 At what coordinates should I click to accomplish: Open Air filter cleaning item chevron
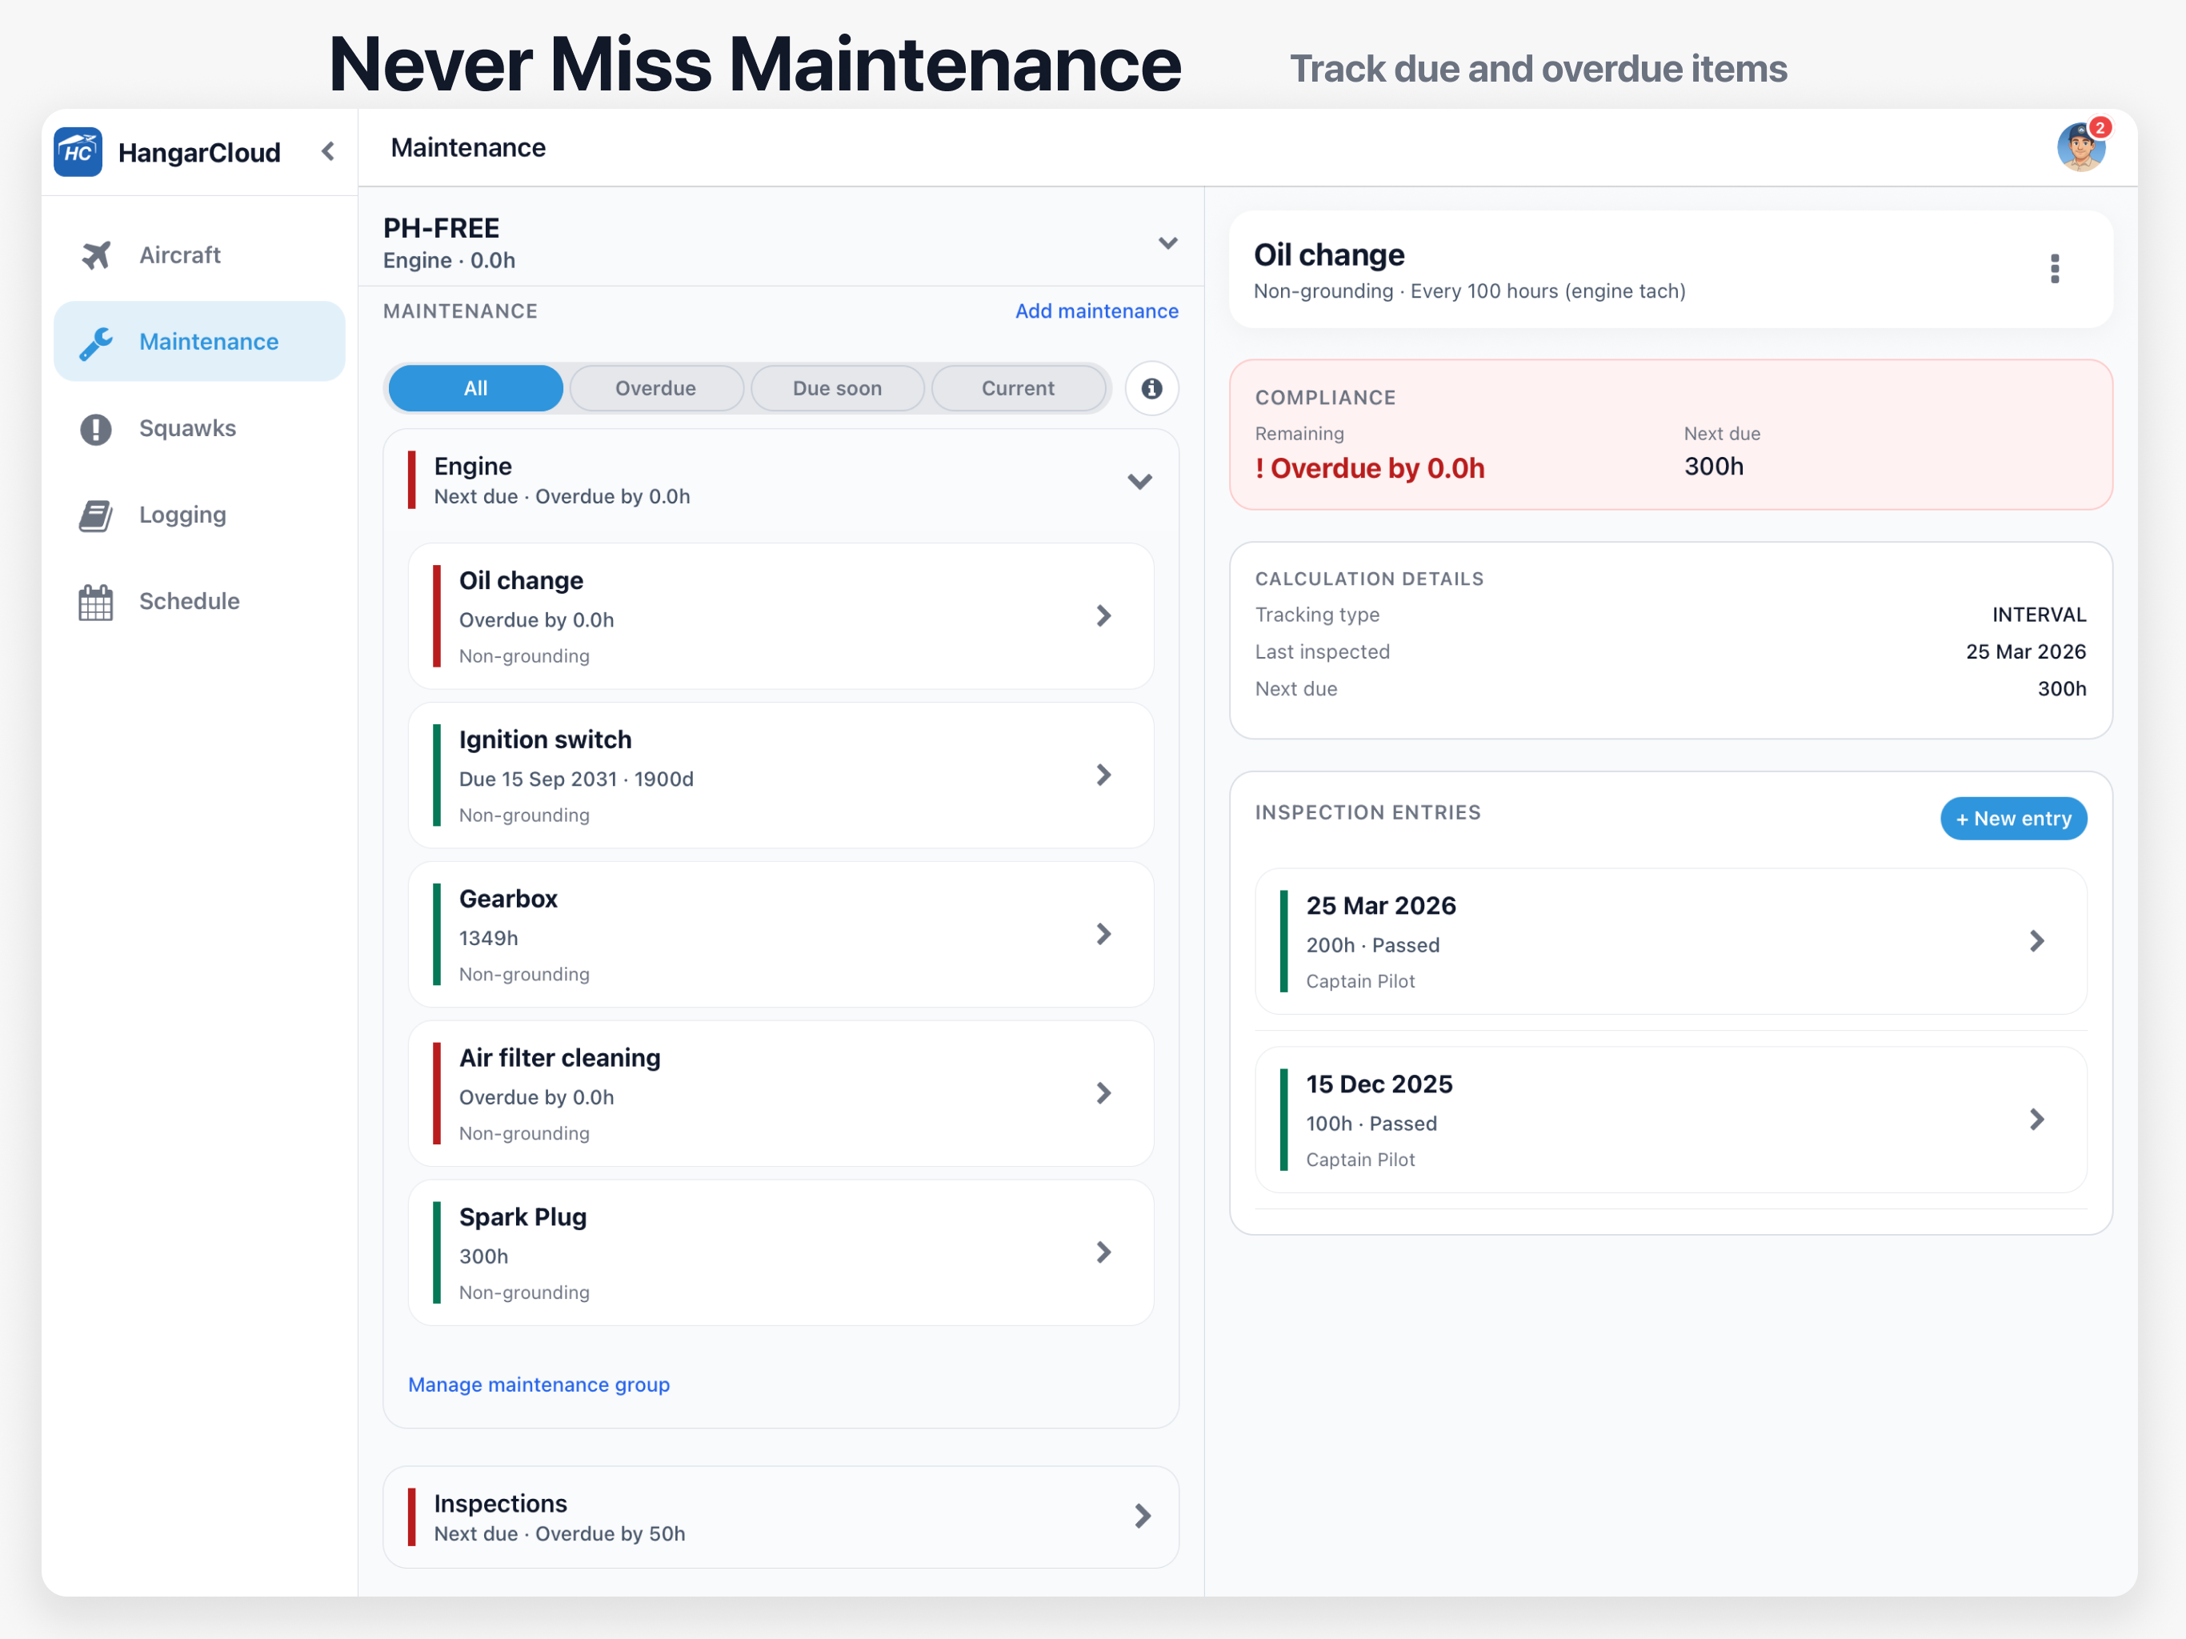[x=1104, y=1093]
